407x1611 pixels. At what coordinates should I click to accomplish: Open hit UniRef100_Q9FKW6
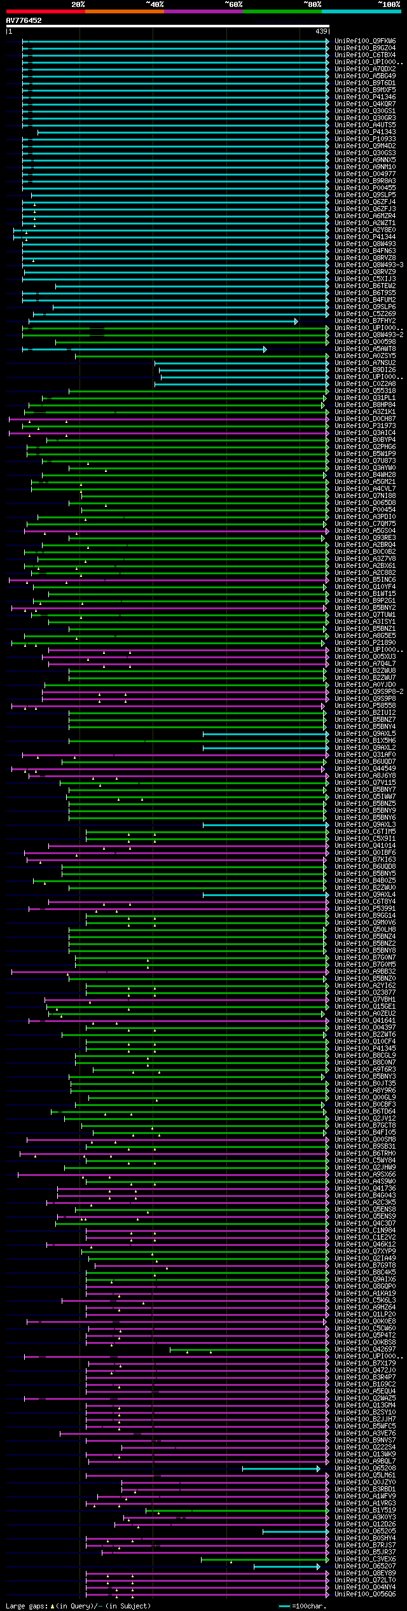(365, 41)
